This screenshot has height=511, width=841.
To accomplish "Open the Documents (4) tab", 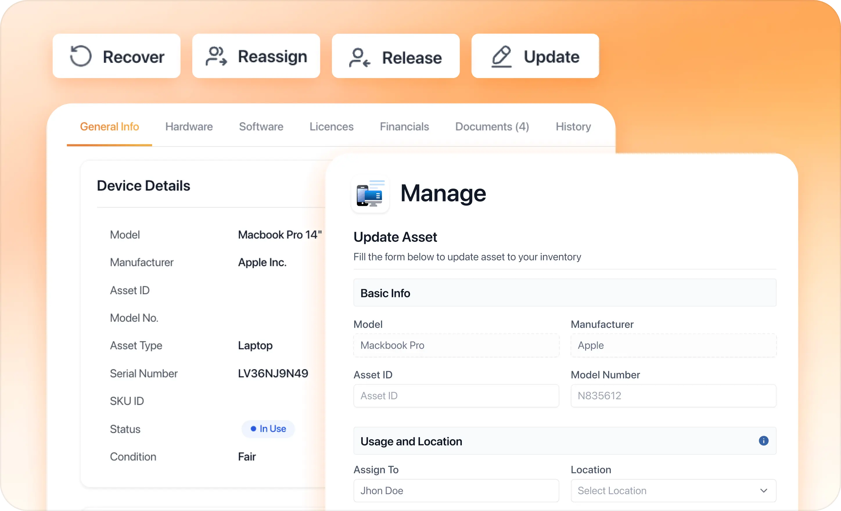I will pos(492,127).
